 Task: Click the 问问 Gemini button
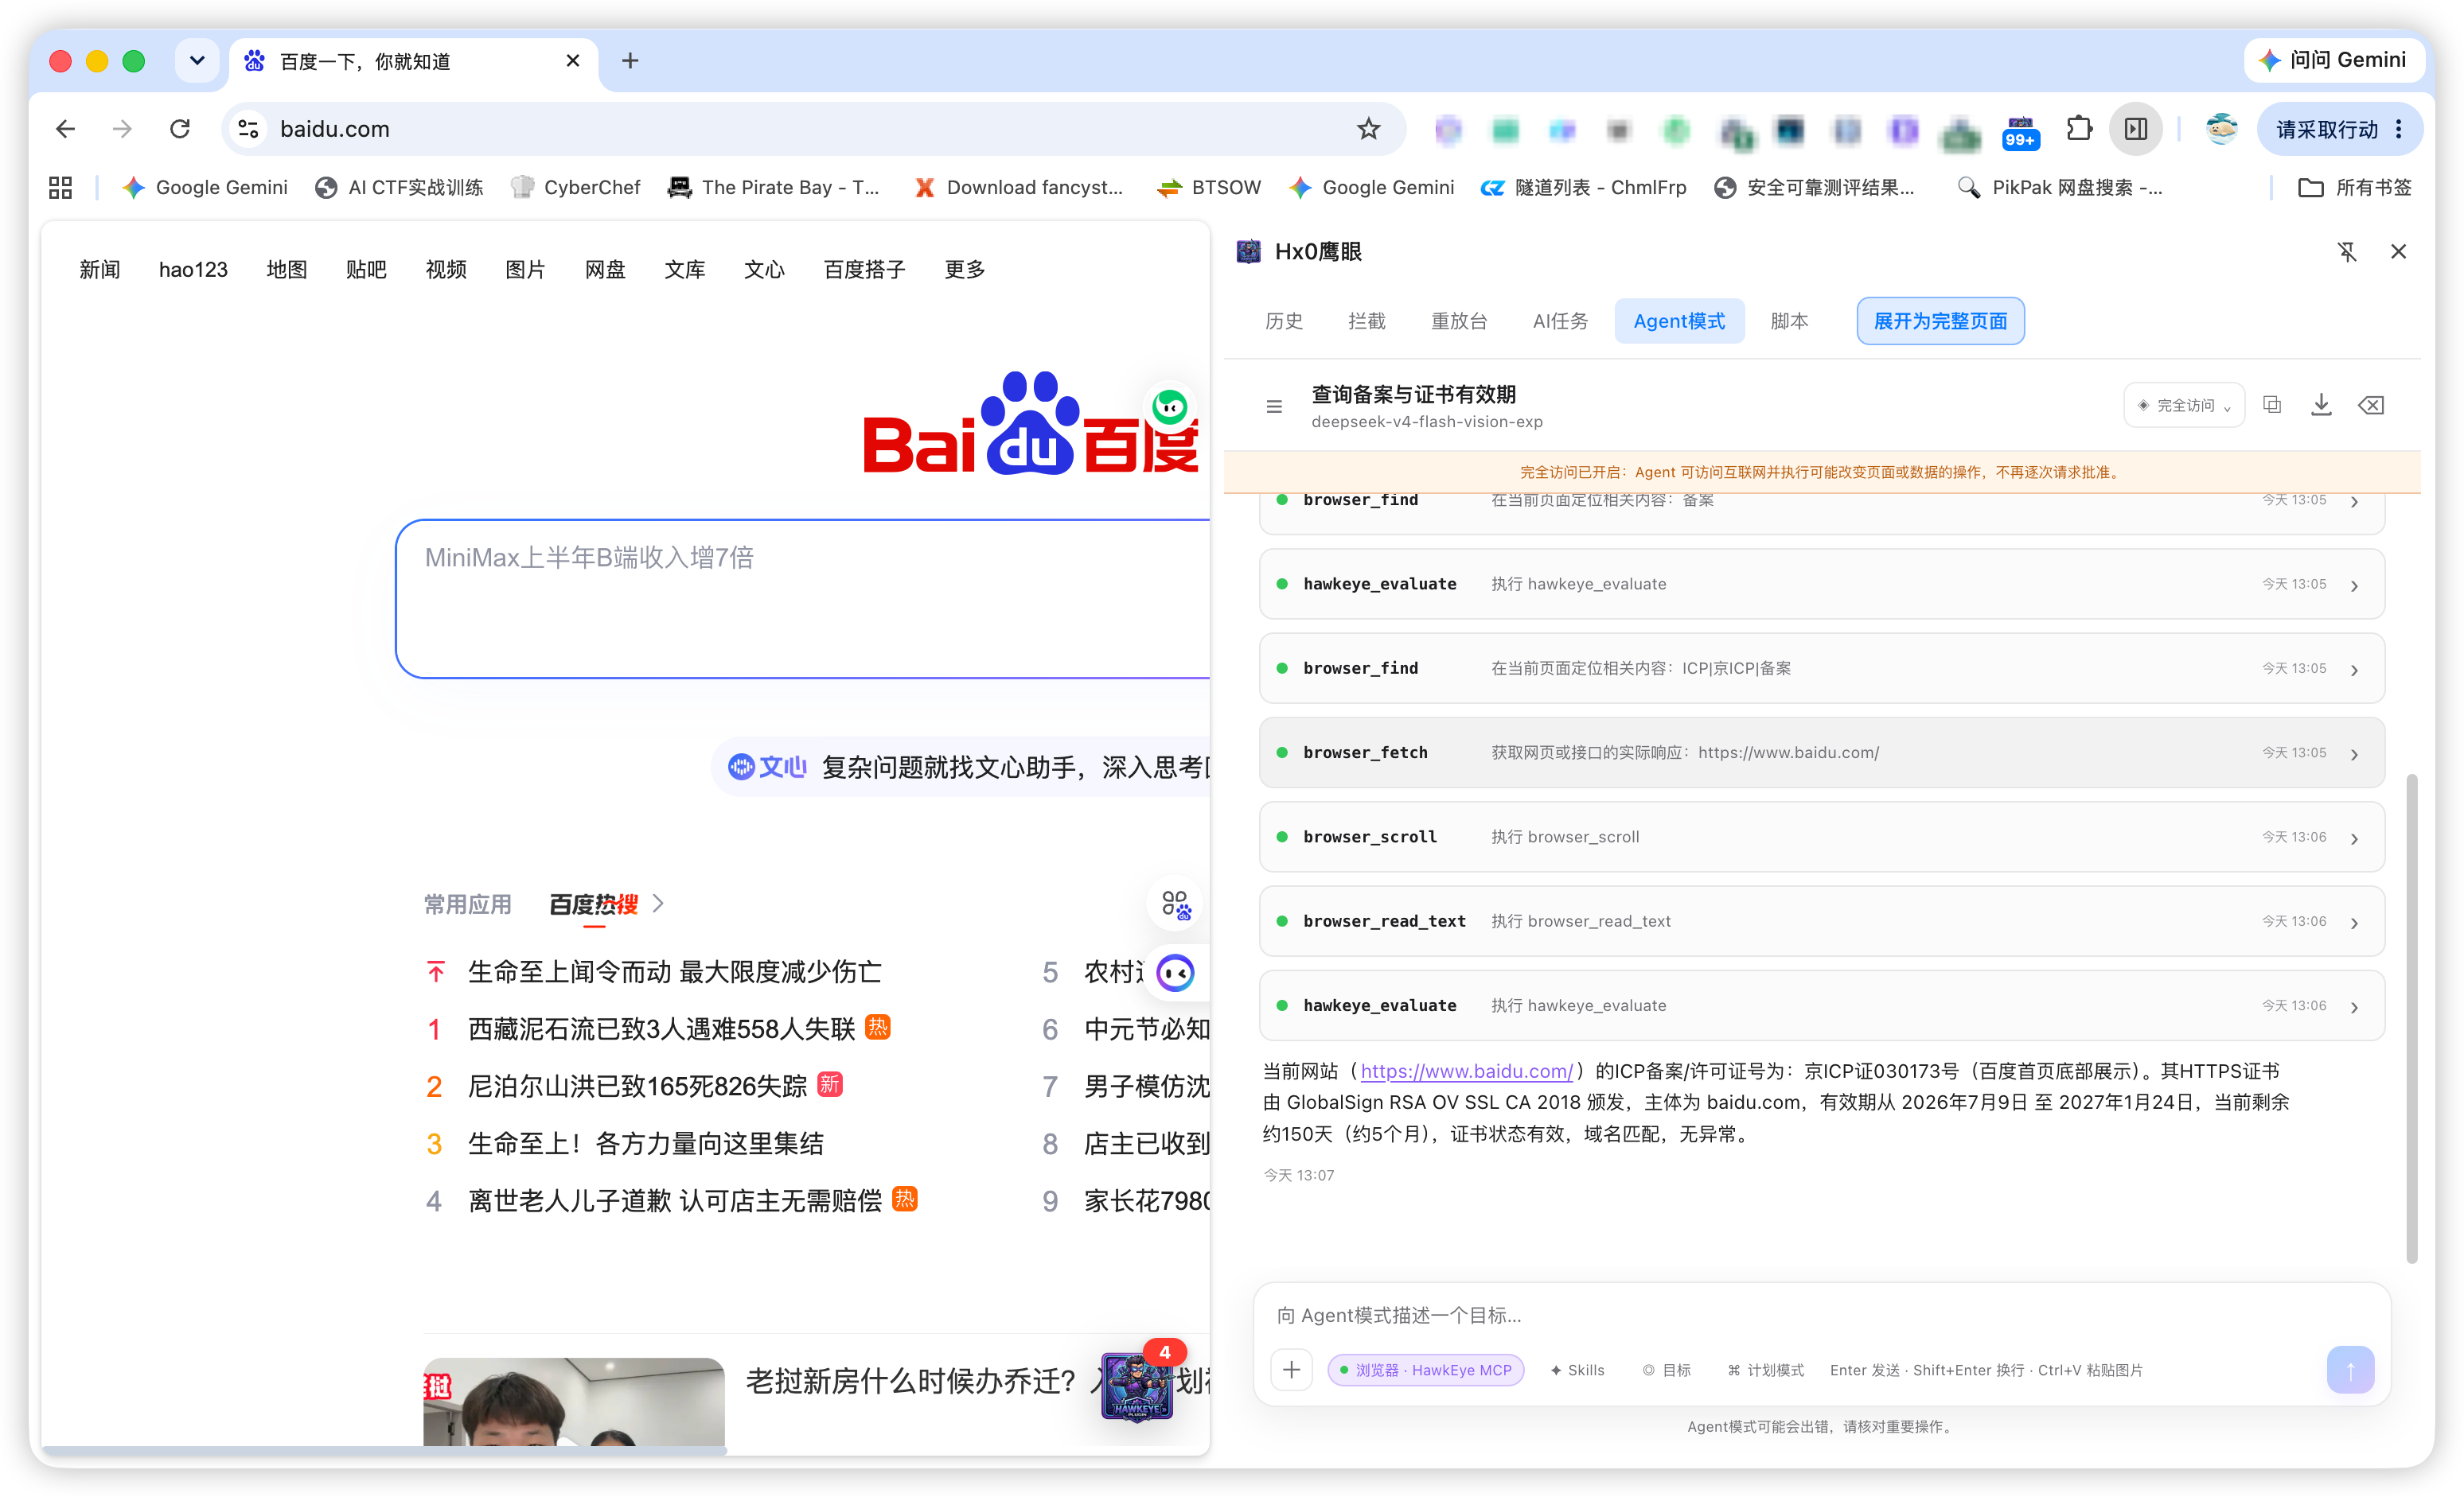click(2334, 60)
